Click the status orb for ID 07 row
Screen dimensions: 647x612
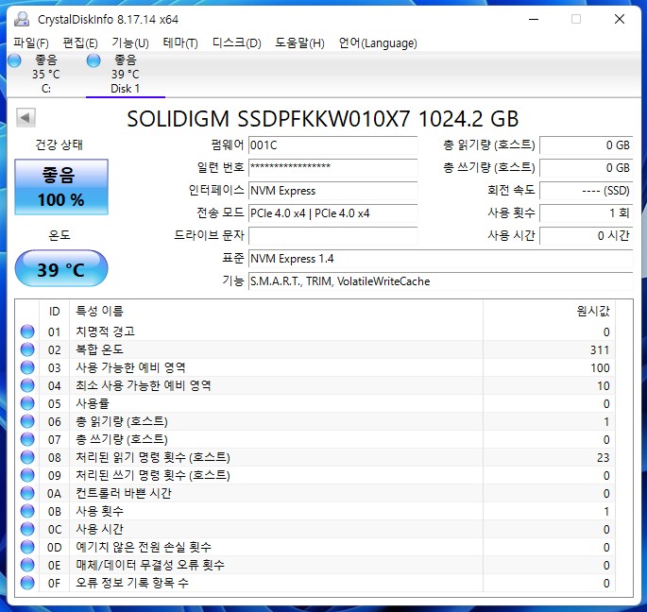tap(27, 439)
